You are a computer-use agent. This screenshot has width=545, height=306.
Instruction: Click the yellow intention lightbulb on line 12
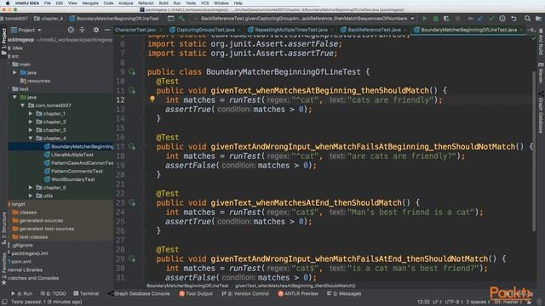point(152,99)
